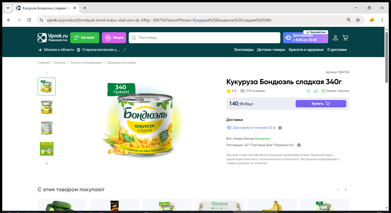Select the first product thumbnail with 340 грамм badge
The image size is (391, 213).
[x=47, y=86]
